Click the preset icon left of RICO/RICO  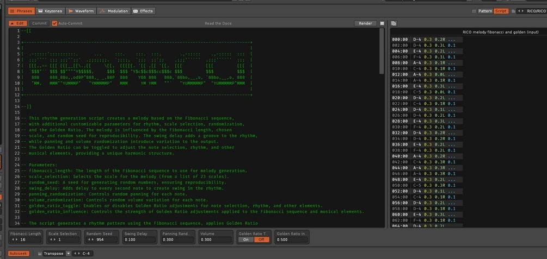click(x=513, y=11)
